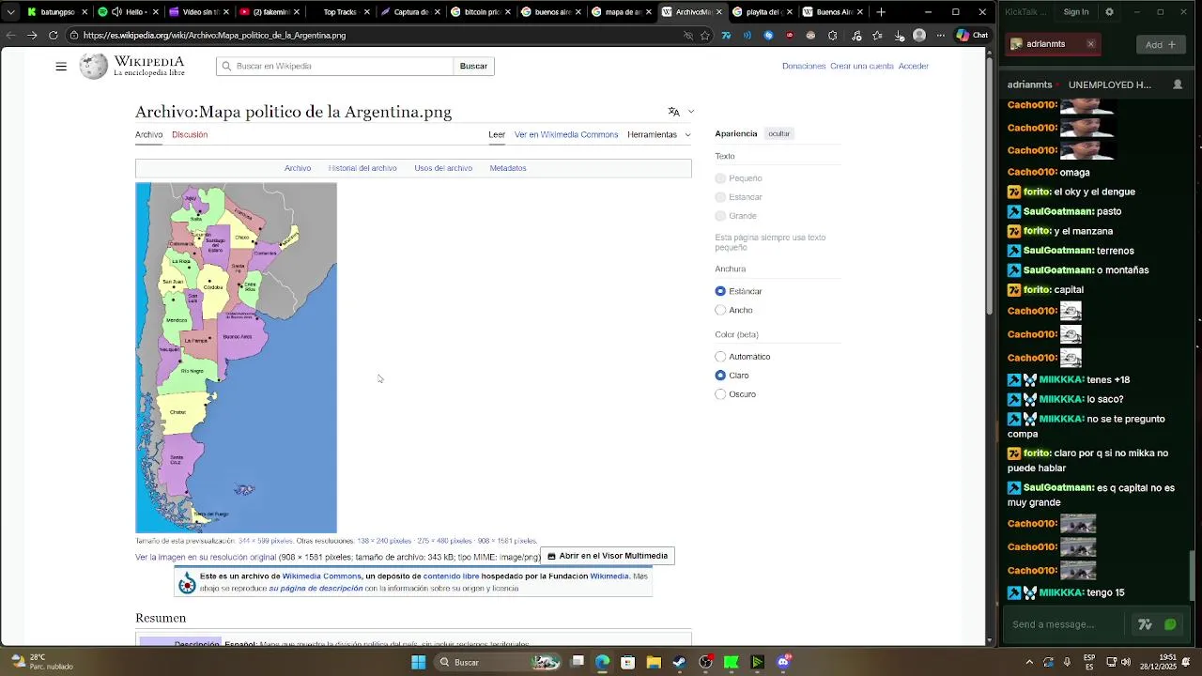Open Microsoft Store from taskbar
This screenshot has height=676, width=1202.
coord(627,662)
